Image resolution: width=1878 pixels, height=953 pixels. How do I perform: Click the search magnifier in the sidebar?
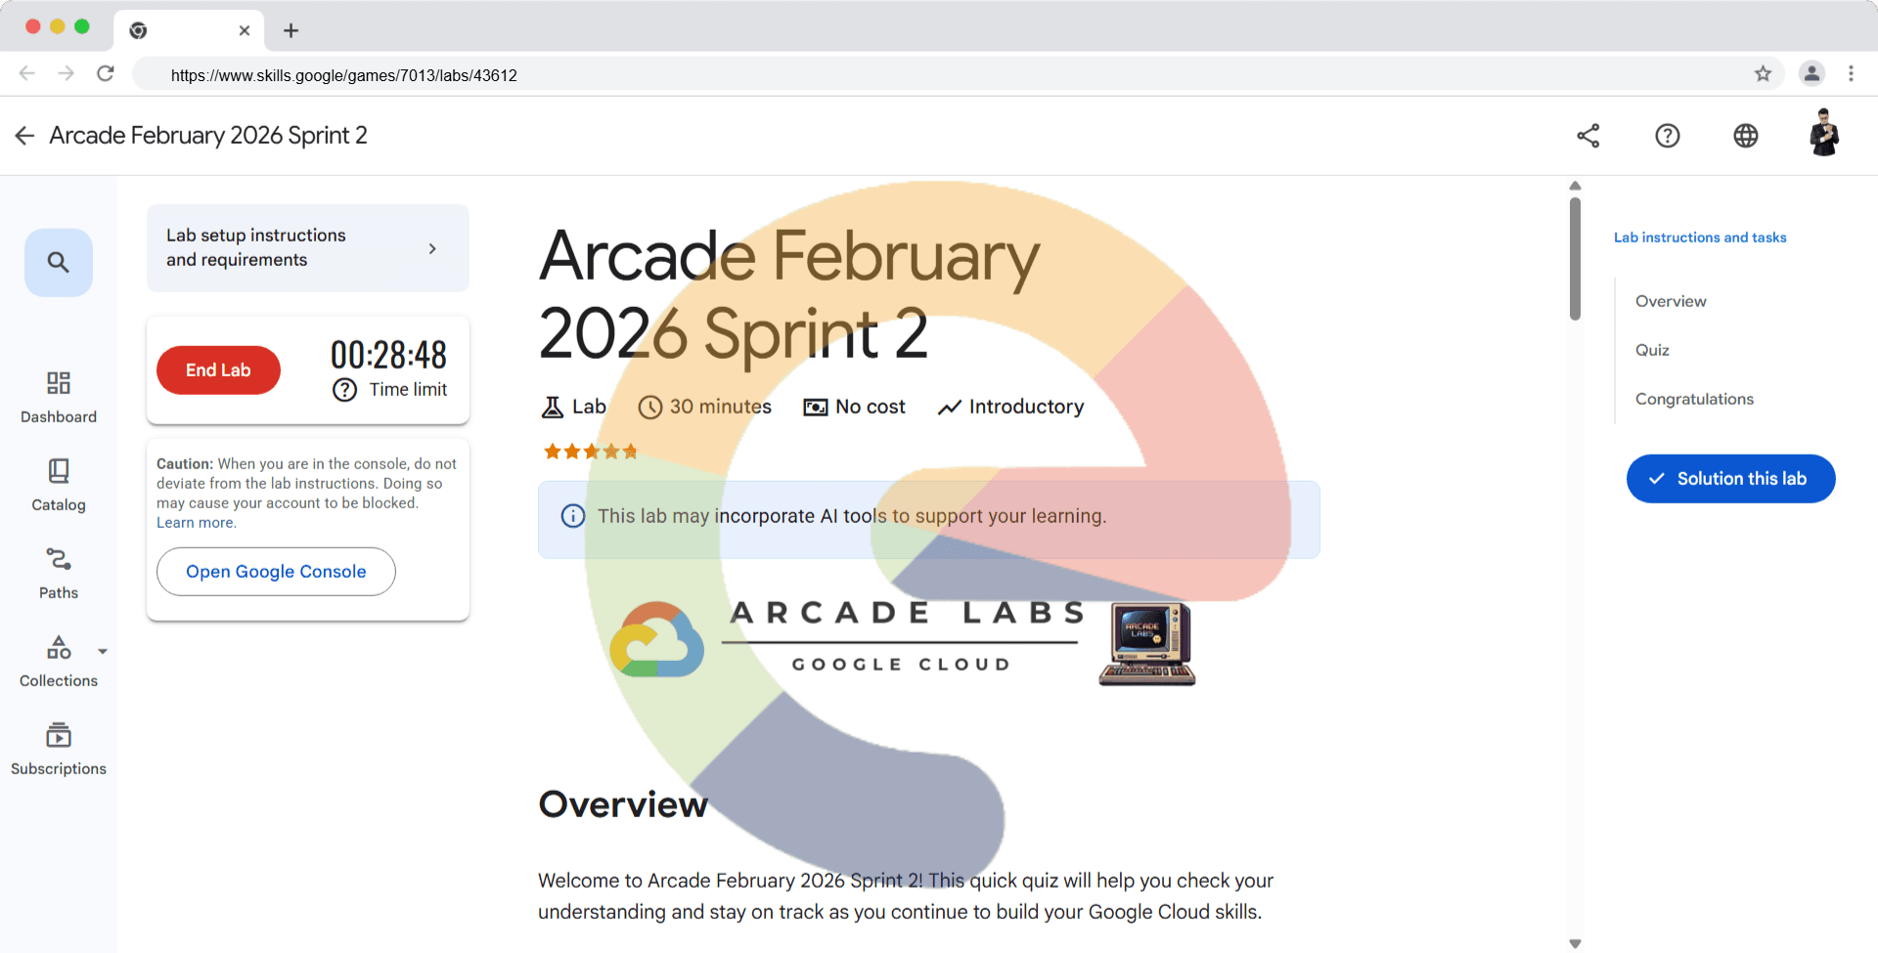pos(59,262)
